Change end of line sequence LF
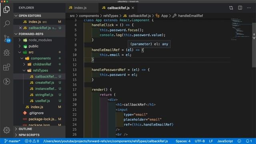 [211, 141]
